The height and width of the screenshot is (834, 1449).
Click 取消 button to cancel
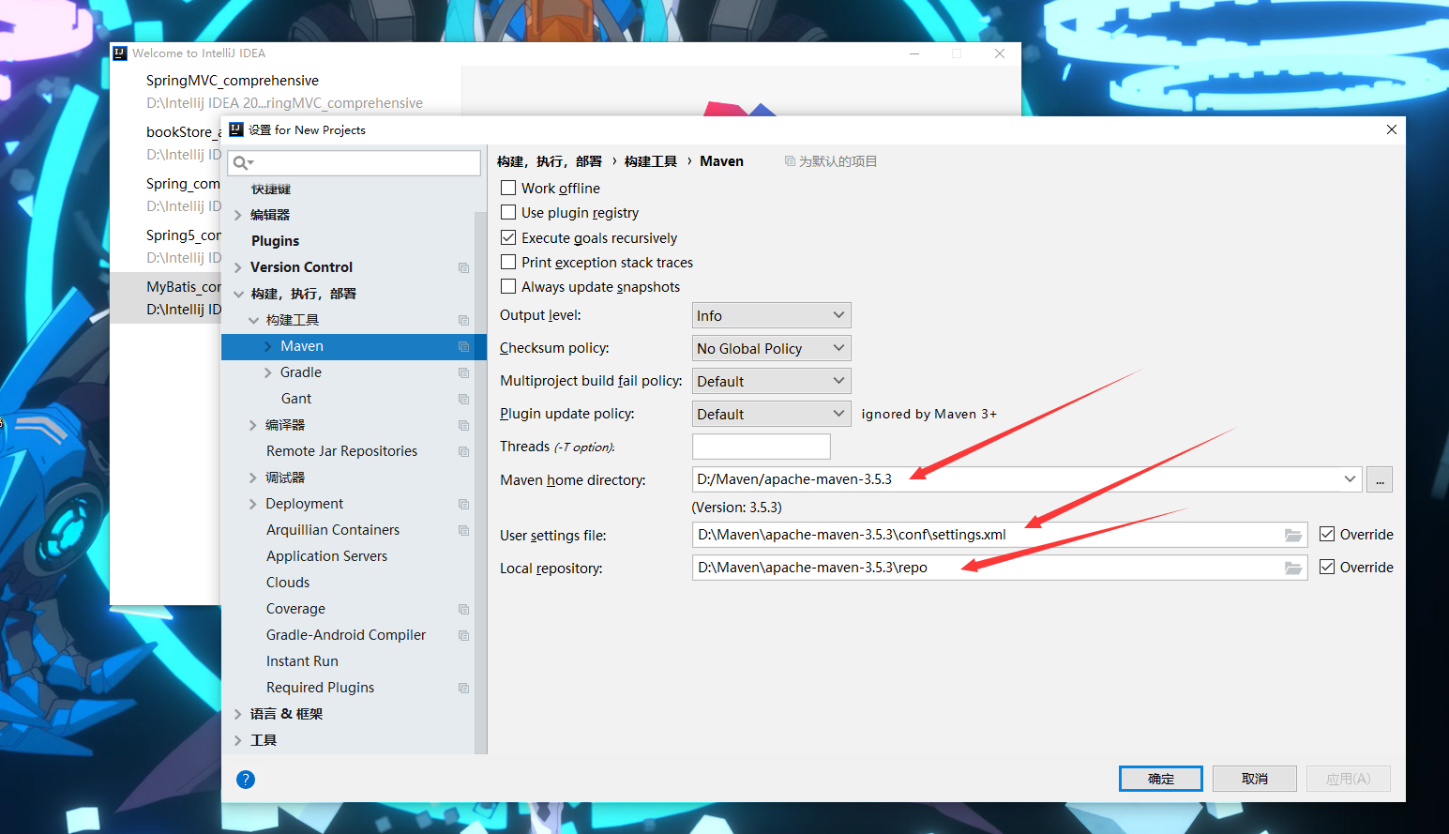[1255, 779]
